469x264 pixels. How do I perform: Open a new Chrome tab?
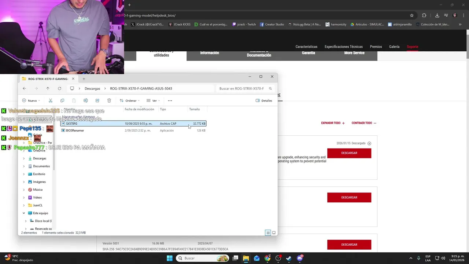point(129,5)
